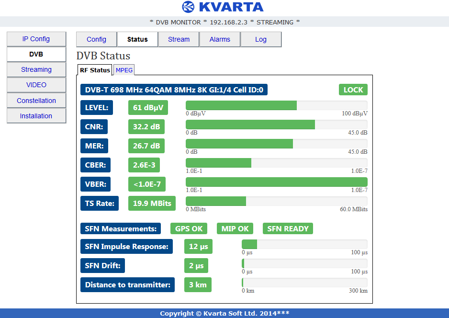Click the Distance to transmitter progress bar

304,283
